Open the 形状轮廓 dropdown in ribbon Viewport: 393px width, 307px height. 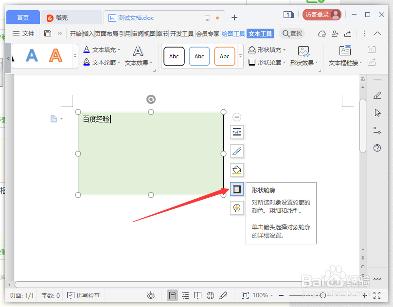(267, 62)
